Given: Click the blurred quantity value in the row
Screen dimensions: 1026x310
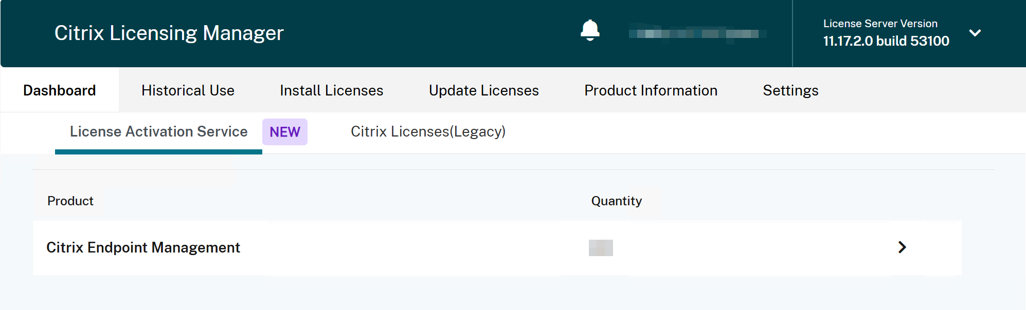Looking at the screenshot, I should coord(601,248).
